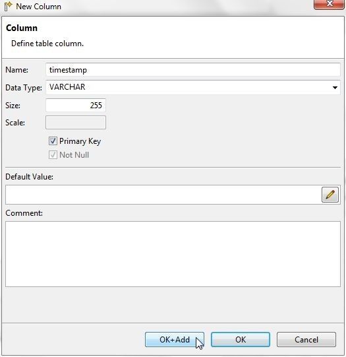Click the Data Type label
Image resolution: width=346 pixels, height=357 pixels.
pos(24,88)
